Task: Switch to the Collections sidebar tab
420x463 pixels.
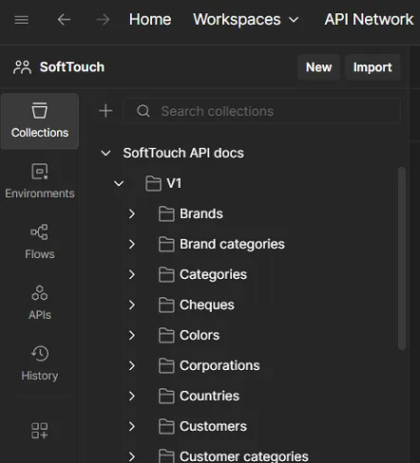Action: (x=40, y=120)
